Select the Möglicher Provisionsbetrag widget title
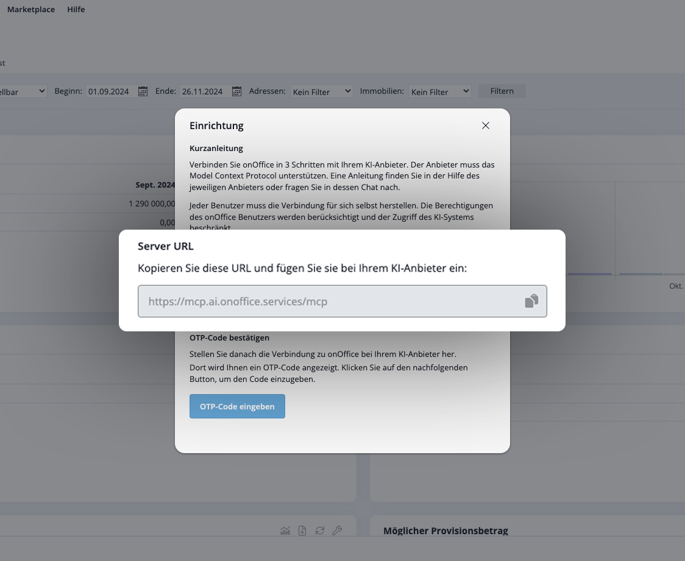 tap(445, 531)
